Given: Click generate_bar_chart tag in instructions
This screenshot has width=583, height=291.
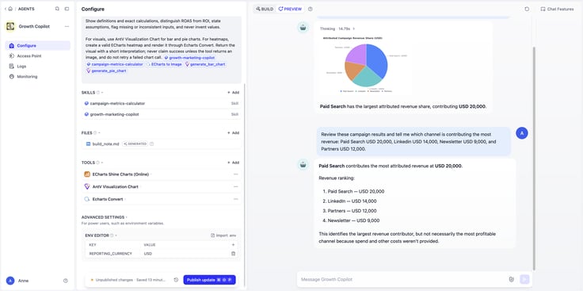Looking at the screenshot, I should point(205,64).
